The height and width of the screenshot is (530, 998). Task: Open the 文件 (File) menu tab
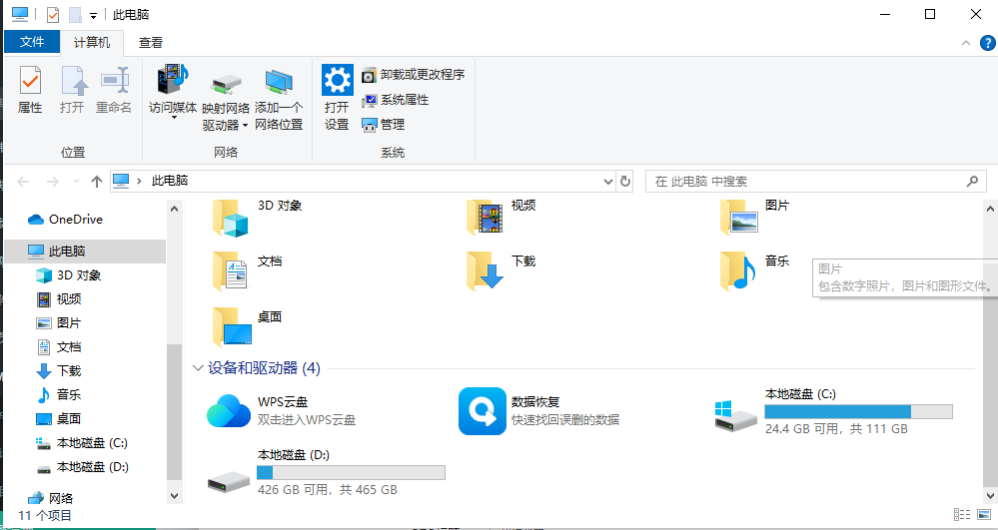(32, 42)
